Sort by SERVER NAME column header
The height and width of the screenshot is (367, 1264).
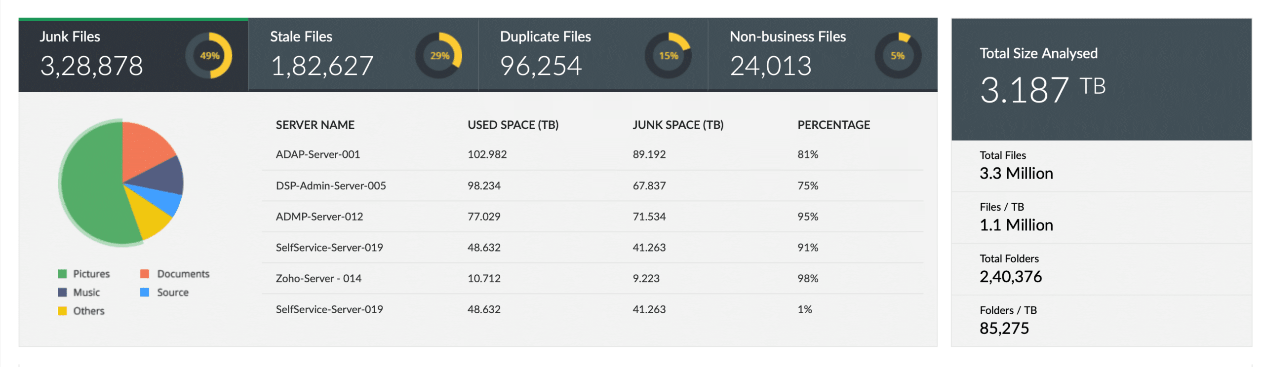tap(315, 125)
